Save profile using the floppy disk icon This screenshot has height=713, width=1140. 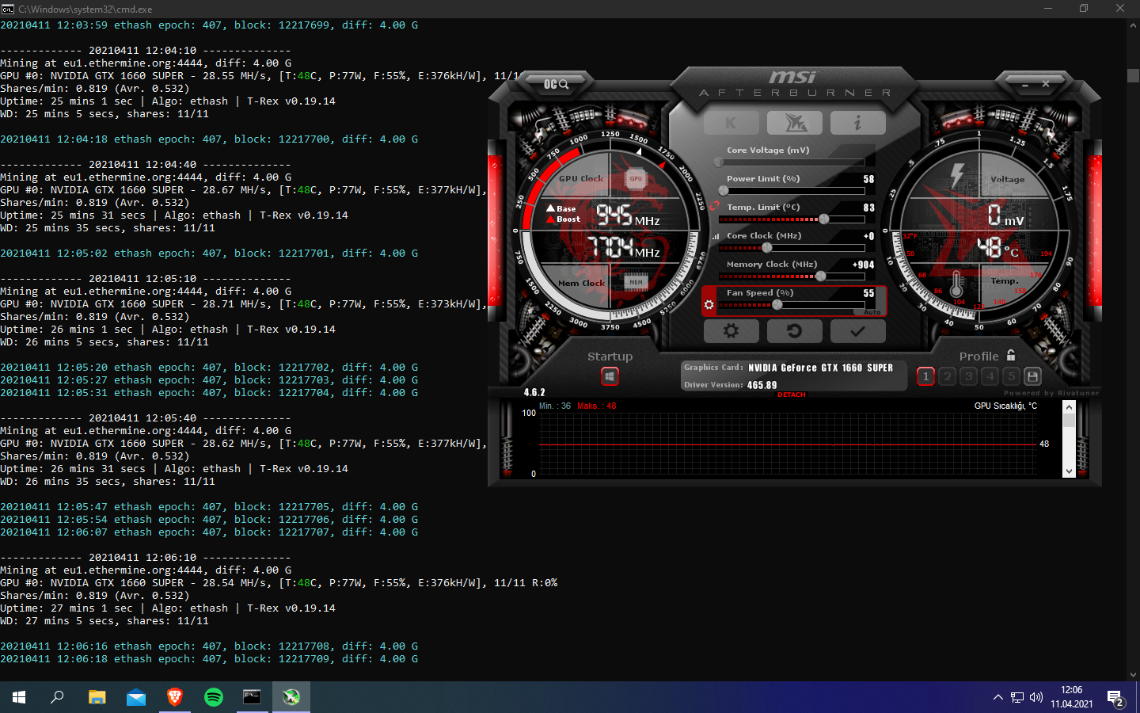(1032, 376)
